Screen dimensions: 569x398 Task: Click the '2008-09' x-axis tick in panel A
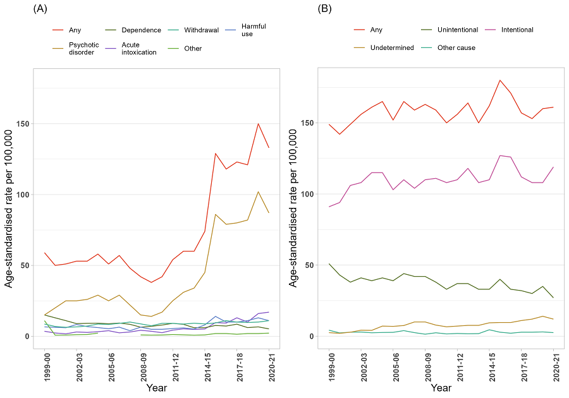click(144, 366)
